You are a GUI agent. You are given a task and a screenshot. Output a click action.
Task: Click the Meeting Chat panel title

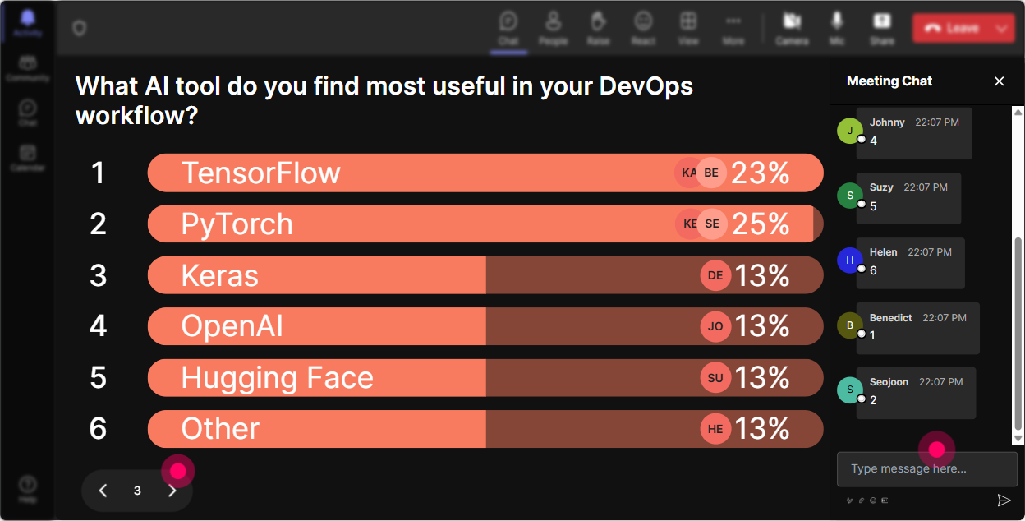click(889, 81)
